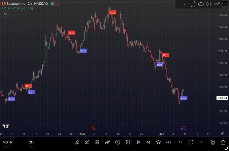Open the object tree layers icon
This screenshot has width=229, height=151.
point(158,142)
